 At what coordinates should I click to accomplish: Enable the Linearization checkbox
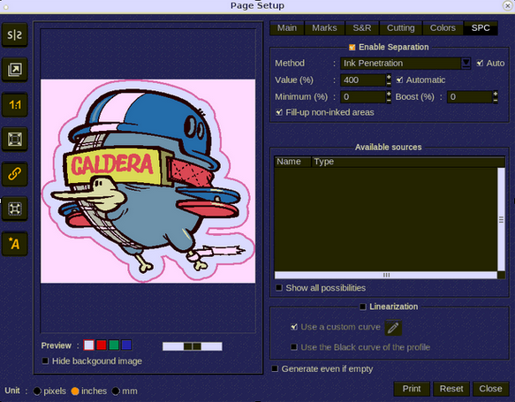[x=362, y=307]
